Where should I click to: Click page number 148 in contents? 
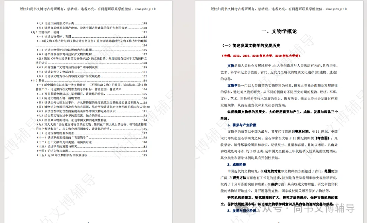[144, 23]
